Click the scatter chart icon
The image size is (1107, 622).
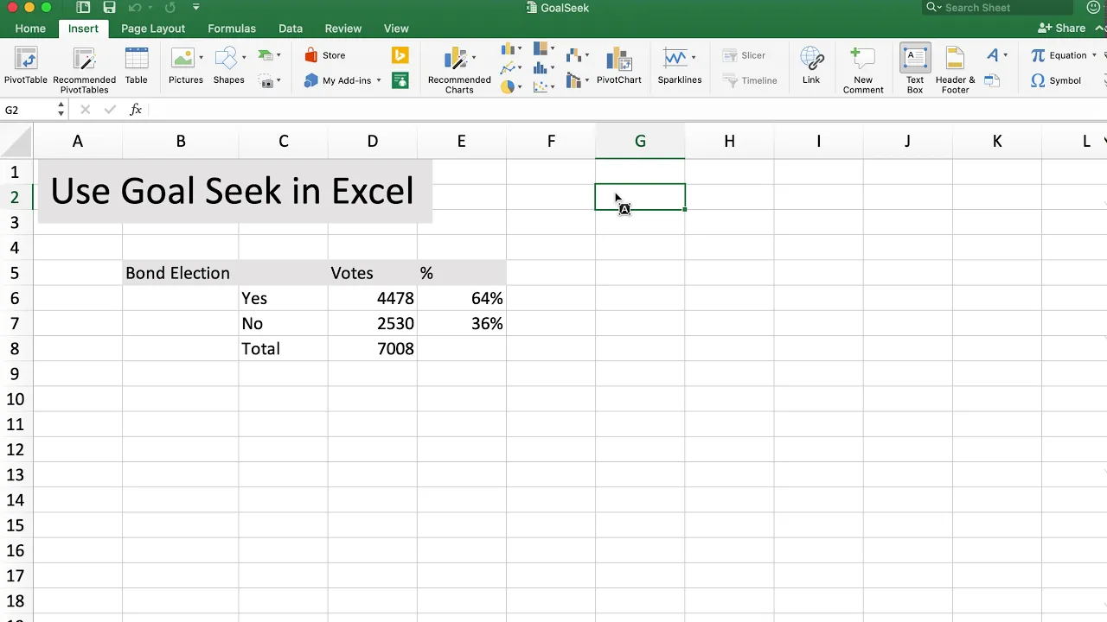541,86
